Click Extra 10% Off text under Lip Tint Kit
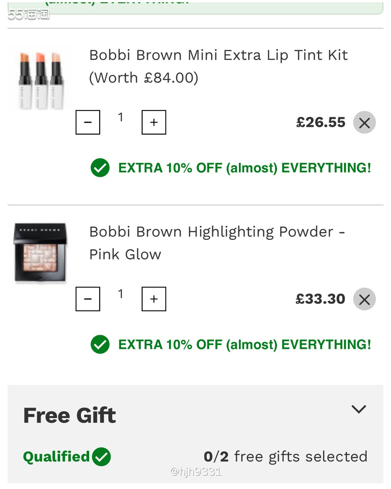 coord(244,168)
